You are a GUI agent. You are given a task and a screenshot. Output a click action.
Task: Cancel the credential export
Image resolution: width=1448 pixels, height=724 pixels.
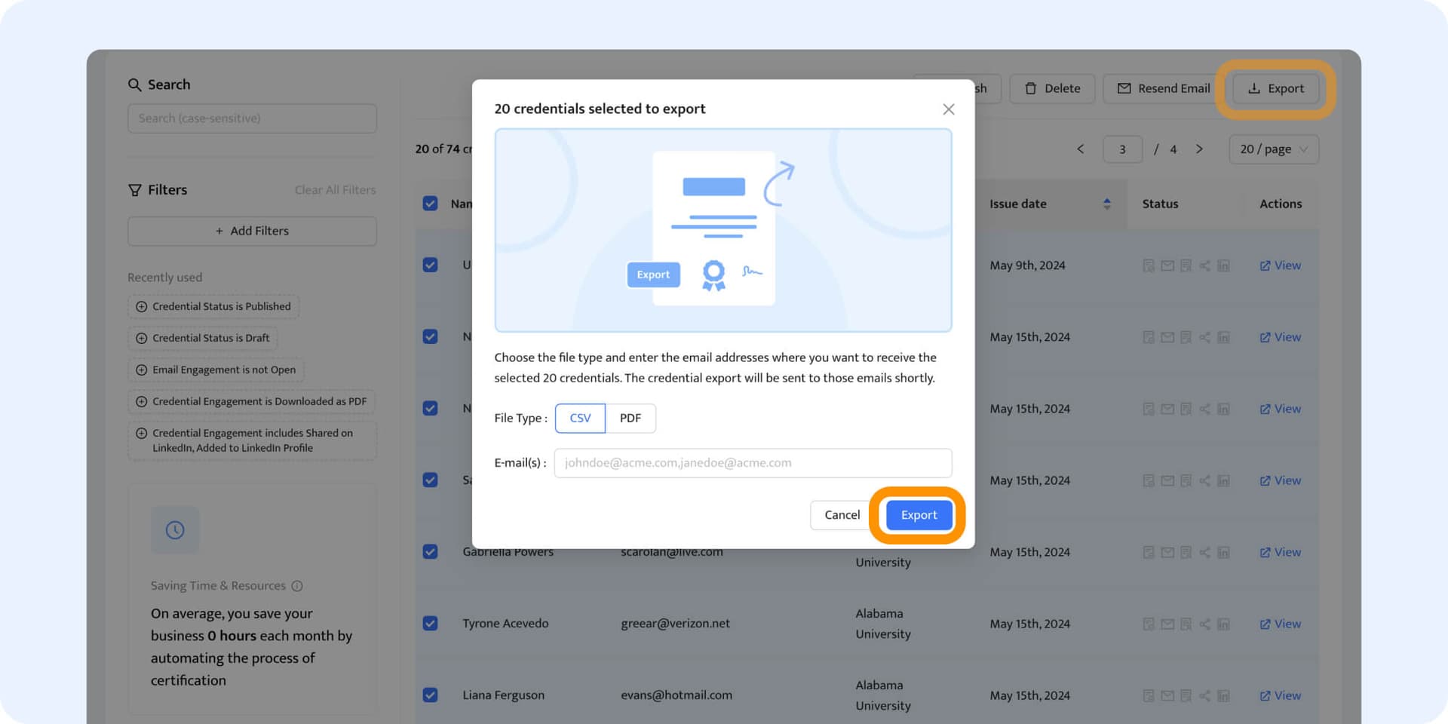(x=842, y=515)
